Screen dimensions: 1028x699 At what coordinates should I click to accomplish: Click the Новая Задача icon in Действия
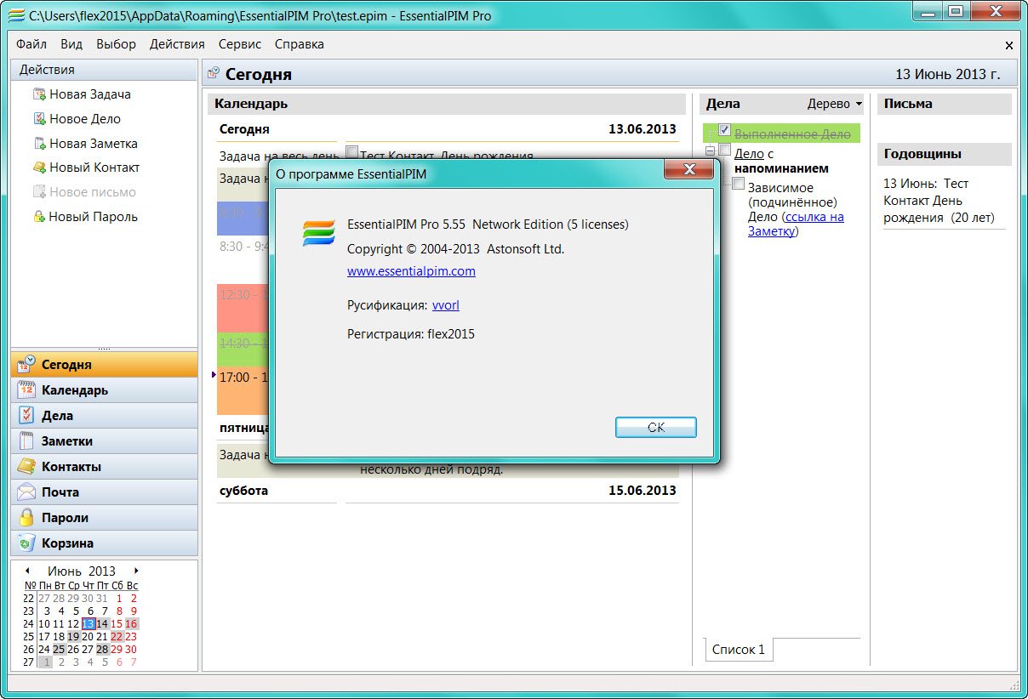(39, 94)
